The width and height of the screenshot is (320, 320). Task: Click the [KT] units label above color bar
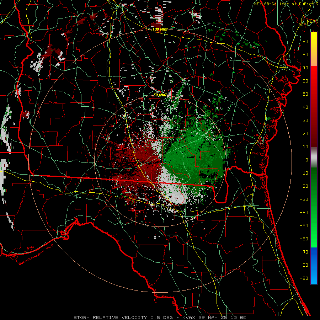point(304,25)
